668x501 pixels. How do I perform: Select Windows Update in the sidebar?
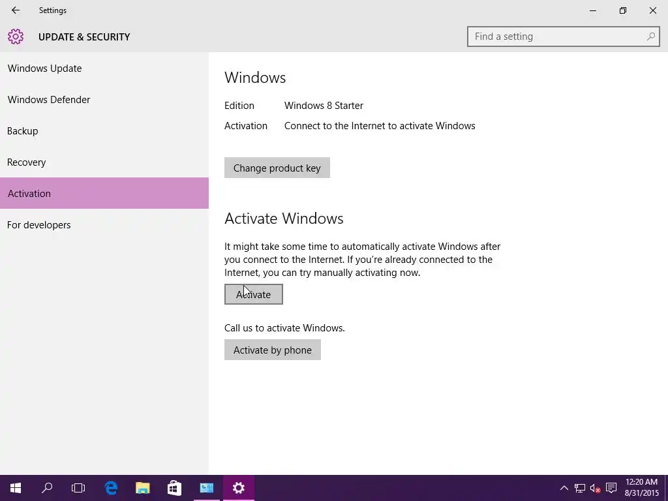point(104,68)
